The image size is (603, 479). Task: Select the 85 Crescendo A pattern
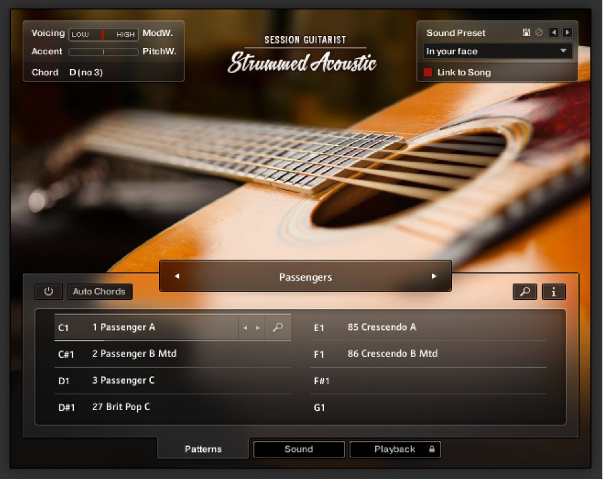(x=381, y=327)
